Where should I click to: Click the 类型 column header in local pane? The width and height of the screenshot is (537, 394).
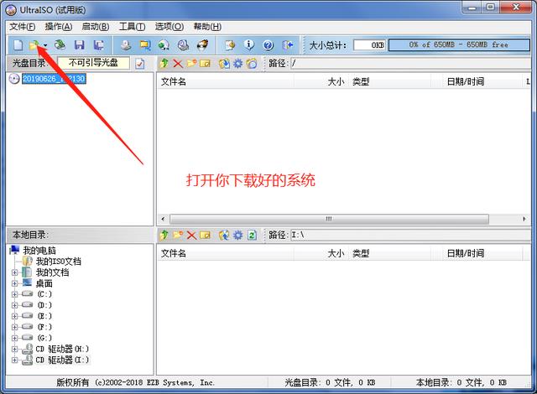coord(389,253)
